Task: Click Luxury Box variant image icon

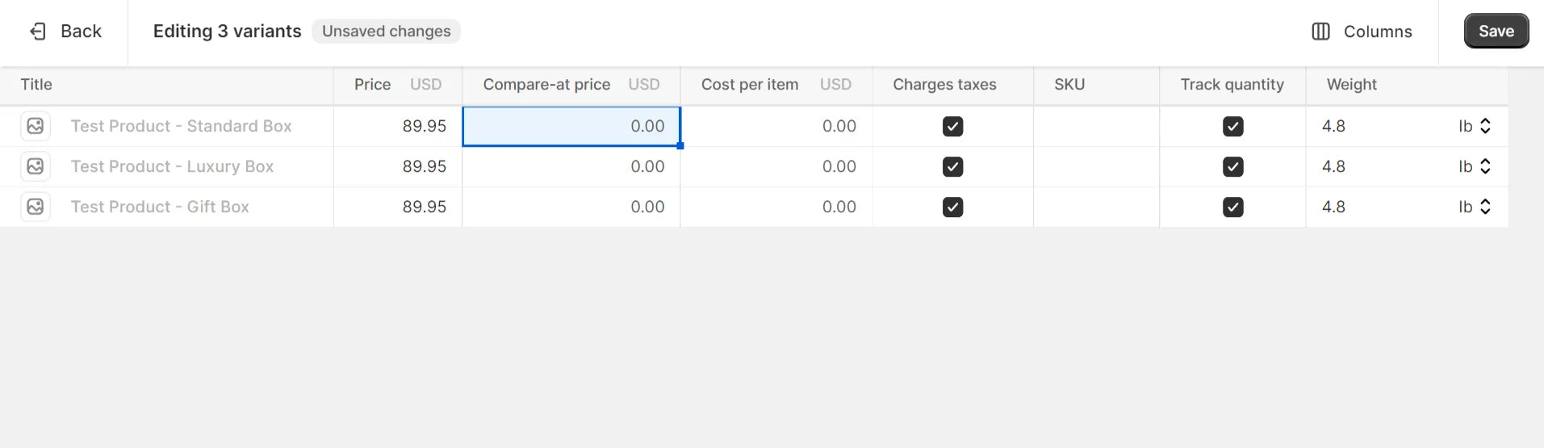Action: 36,166
